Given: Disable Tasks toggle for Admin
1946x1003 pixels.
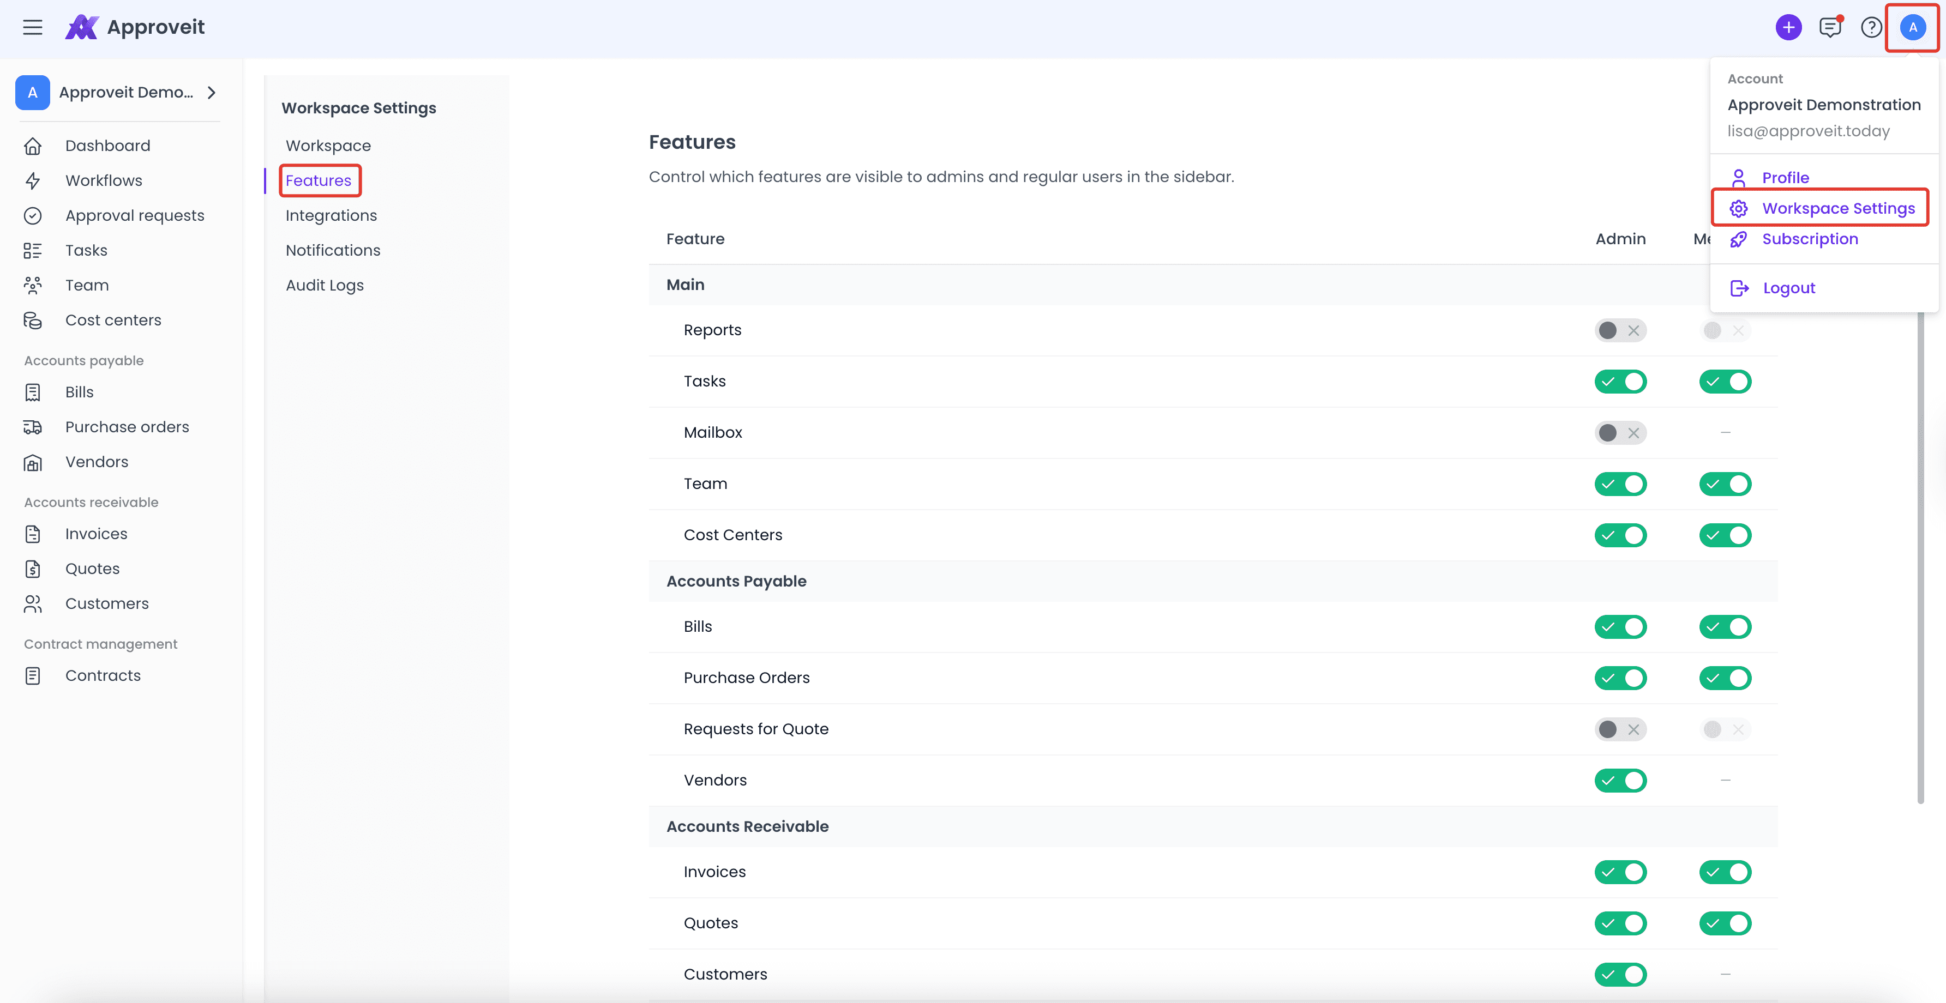Looking at the screenshot, I should [1620, 382].
